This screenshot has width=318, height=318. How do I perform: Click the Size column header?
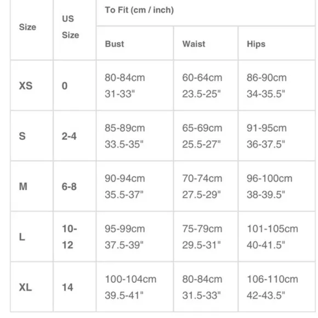coord(27,27)
